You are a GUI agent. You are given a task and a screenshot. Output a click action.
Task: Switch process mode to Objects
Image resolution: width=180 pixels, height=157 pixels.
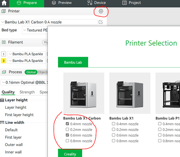[x=42, y=72]
